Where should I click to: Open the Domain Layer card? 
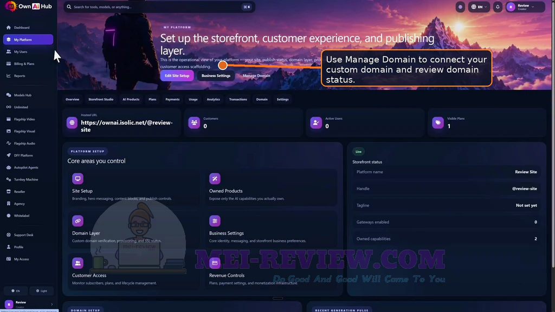(134, 230)
